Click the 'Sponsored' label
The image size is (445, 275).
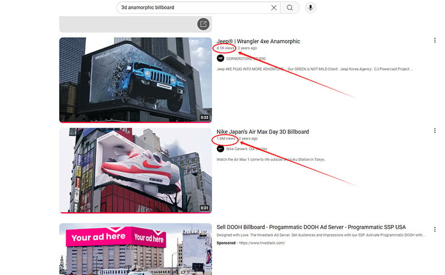click(226, 243)
